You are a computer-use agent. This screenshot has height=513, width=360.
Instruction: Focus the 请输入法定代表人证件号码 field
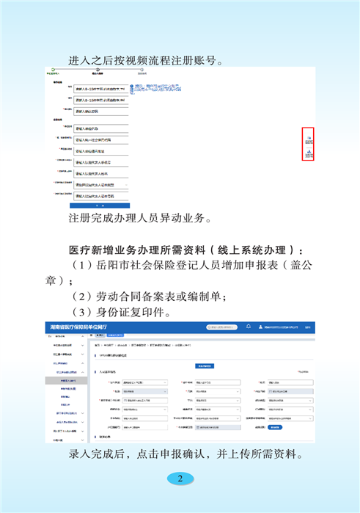101,196
